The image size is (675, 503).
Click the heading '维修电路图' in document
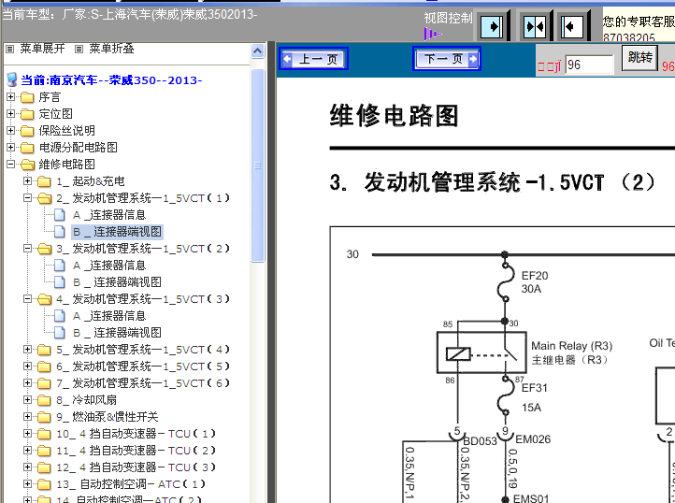[394, 116]
